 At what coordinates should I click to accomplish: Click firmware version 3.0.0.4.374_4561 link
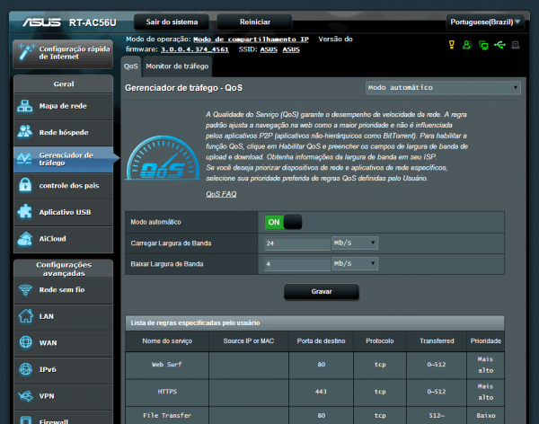[x=195, y=49]
